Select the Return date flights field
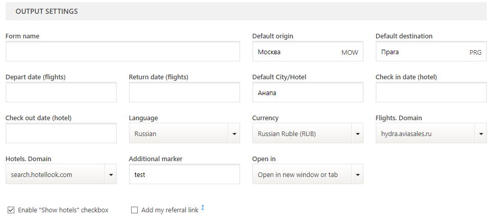The height and width of the screenshot is (221, 493). point(184,92)
